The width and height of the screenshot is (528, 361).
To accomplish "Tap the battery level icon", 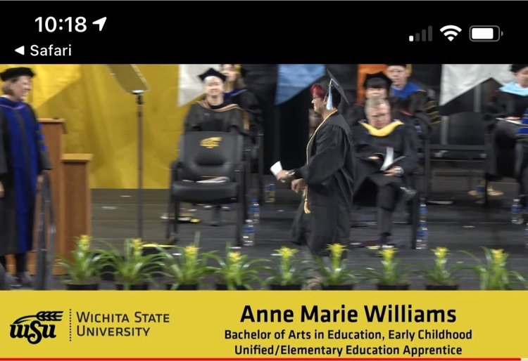I will (x=486, y=34).
